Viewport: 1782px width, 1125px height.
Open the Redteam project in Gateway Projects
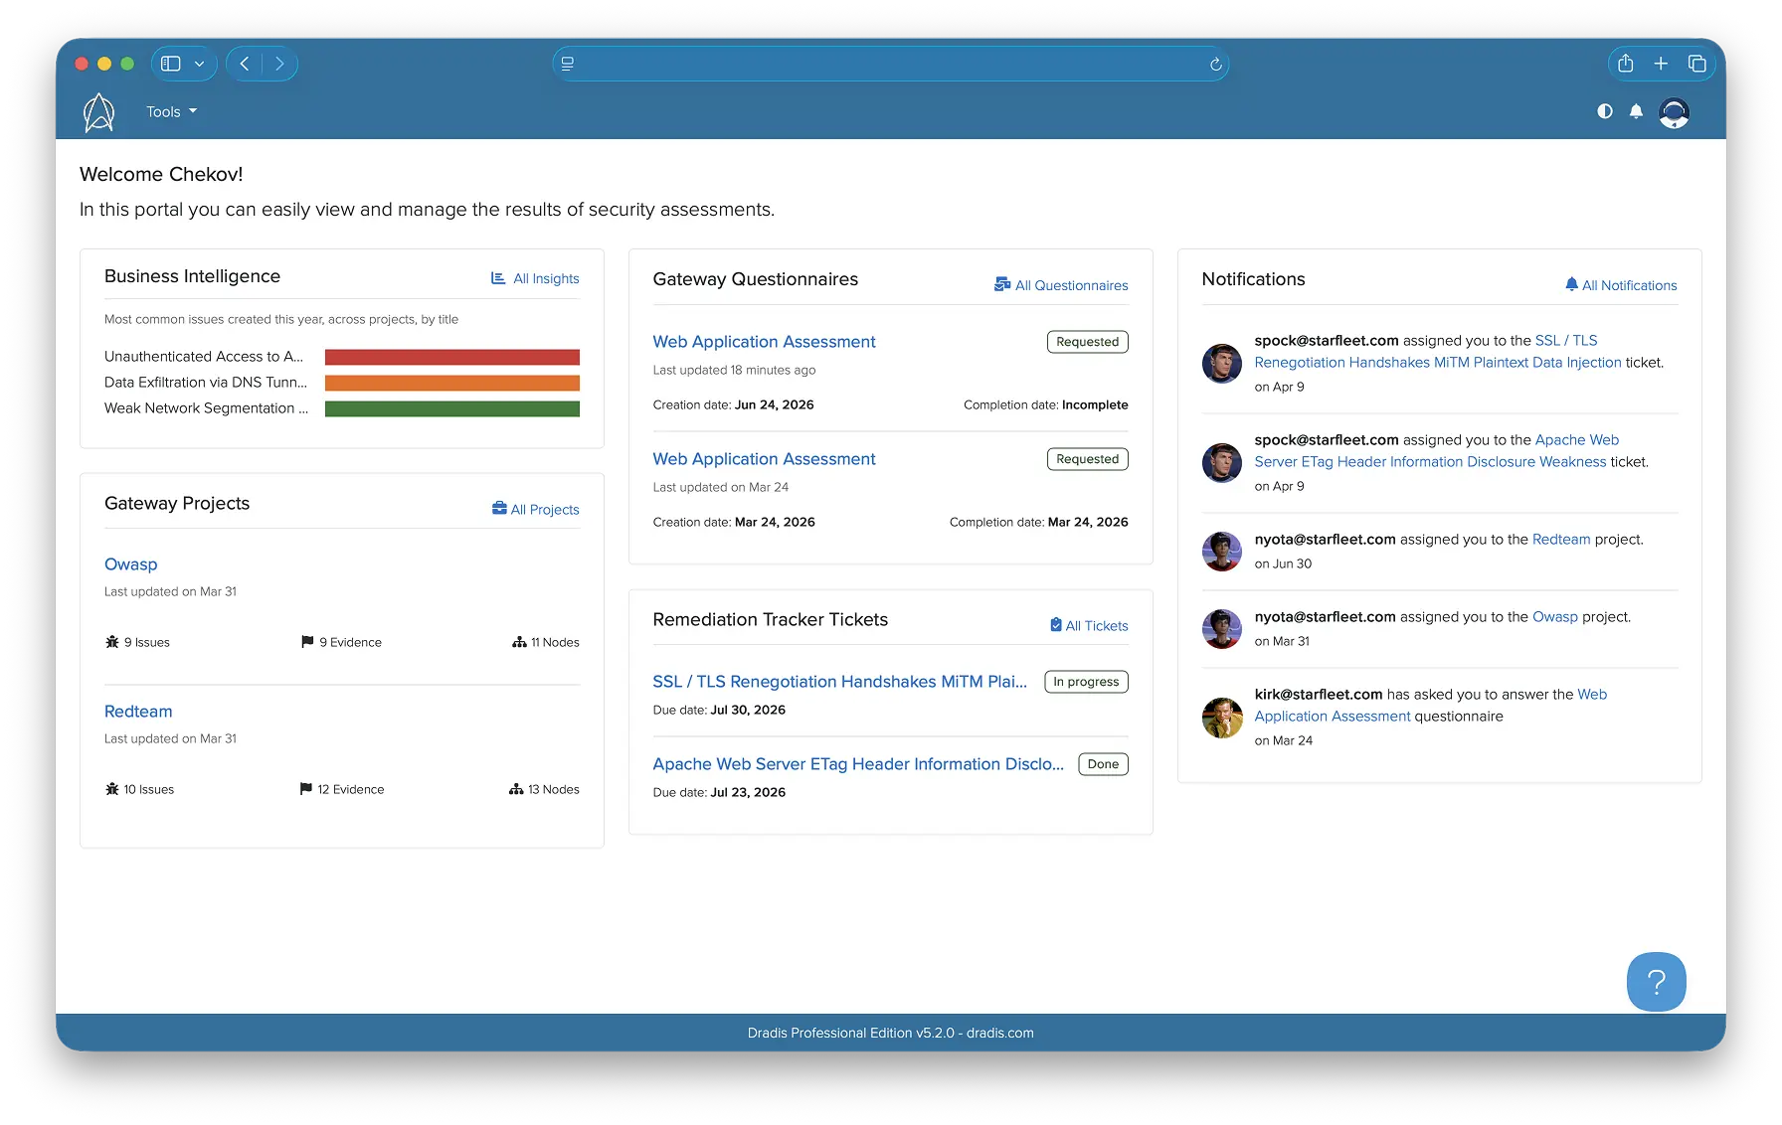pyautogui.click(x=138, y=712)
